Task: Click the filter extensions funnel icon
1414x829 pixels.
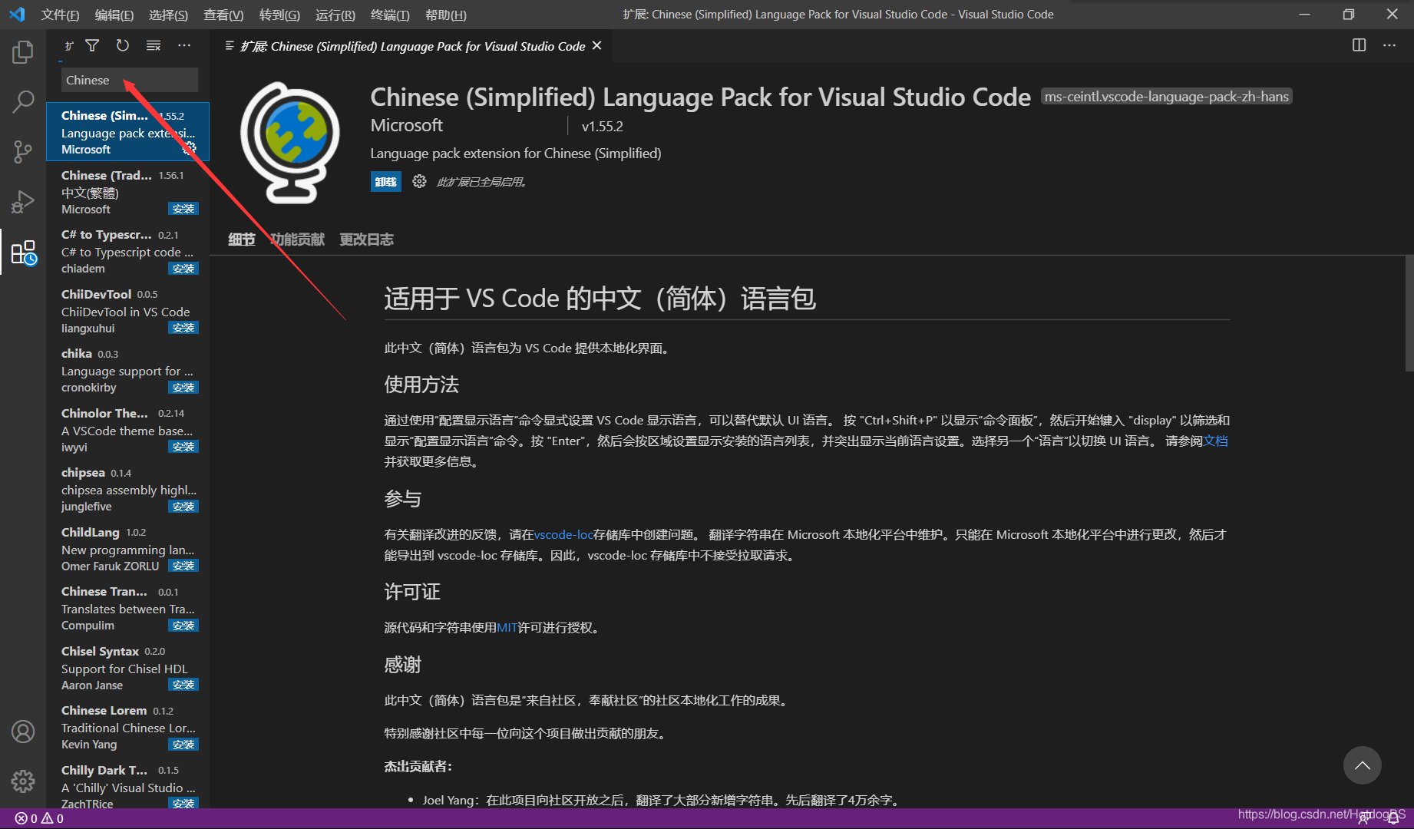Action: tap(92, 46)
